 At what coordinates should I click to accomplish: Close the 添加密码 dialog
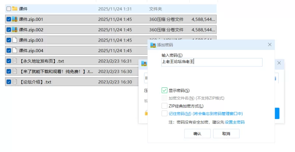(270, 44)
